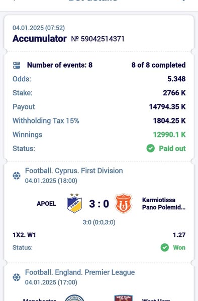Tap the events list icon beside Number of events

click(17, 65)
